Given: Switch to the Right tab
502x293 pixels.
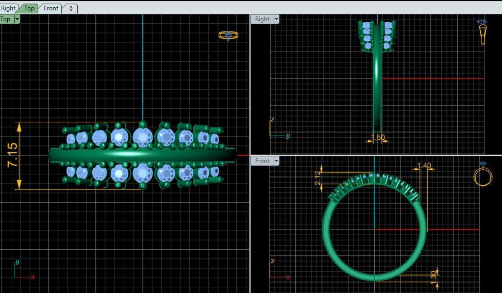Looking at the screenshot, I should (x=9, y=8).
